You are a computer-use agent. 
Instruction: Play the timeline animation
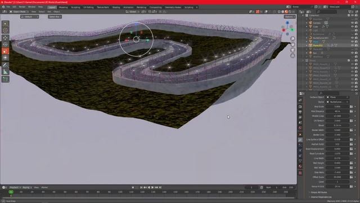tap(152, 187)
